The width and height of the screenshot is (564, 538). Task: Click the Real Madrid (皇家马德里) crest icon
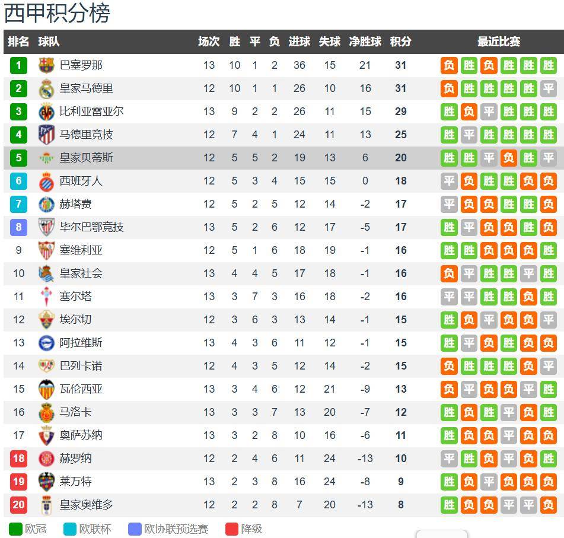46,88
